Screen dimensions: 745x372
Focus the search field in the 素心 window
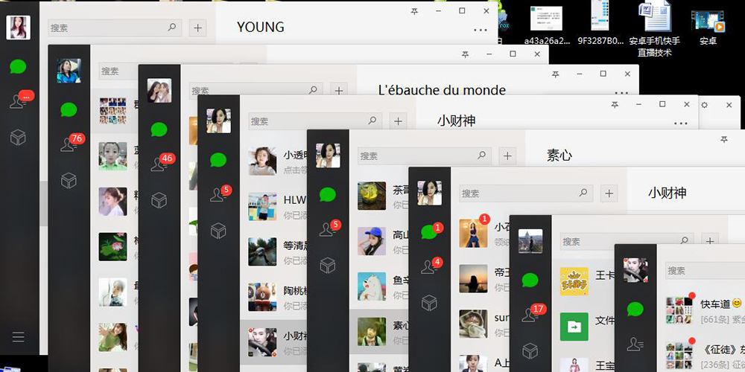coord(425,155)
